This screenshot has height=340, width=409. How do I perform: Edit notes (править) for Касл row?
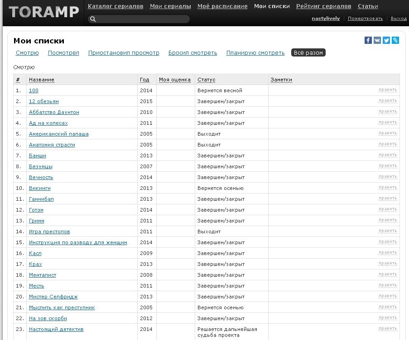click(388, 253)
